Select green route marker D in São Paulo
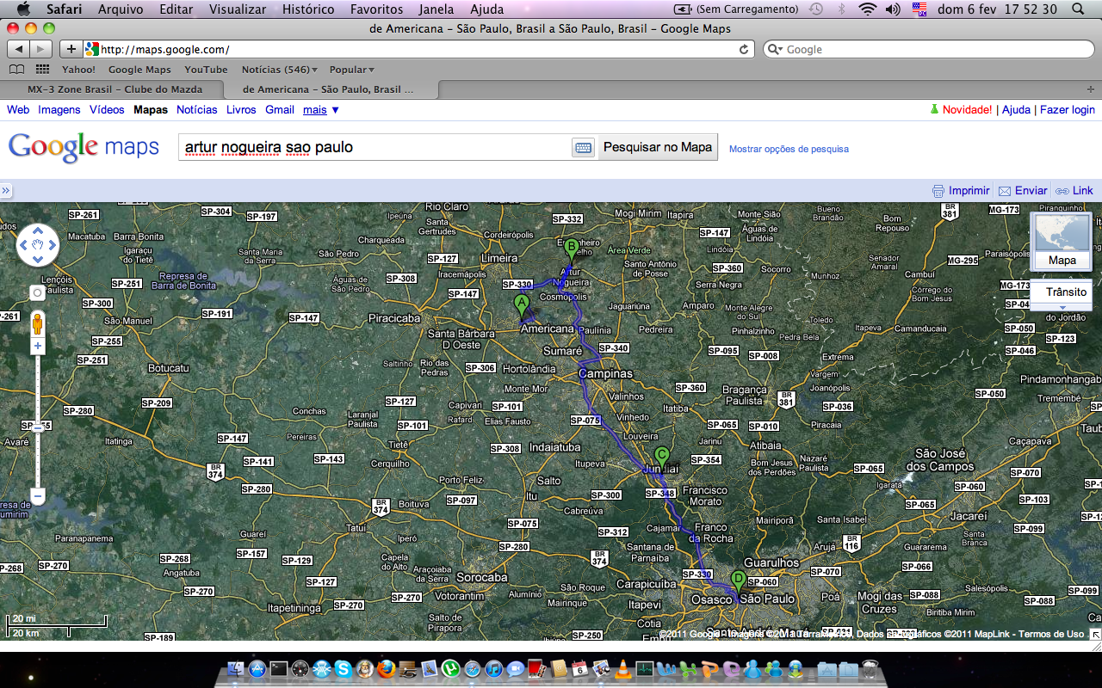This screenshot has width=1102, height=688. (x=738, y=580)
